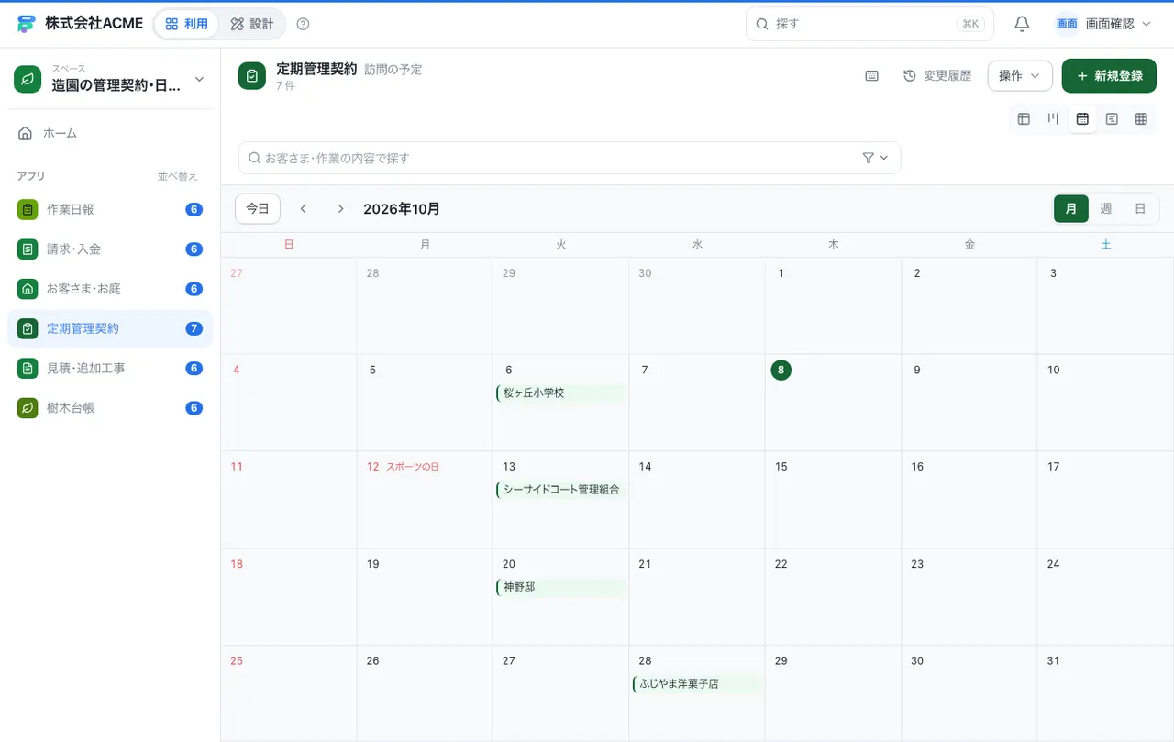Switch to 利用 mode
This screenshot has width=1174, height=742.
click(x=187, y=24)
